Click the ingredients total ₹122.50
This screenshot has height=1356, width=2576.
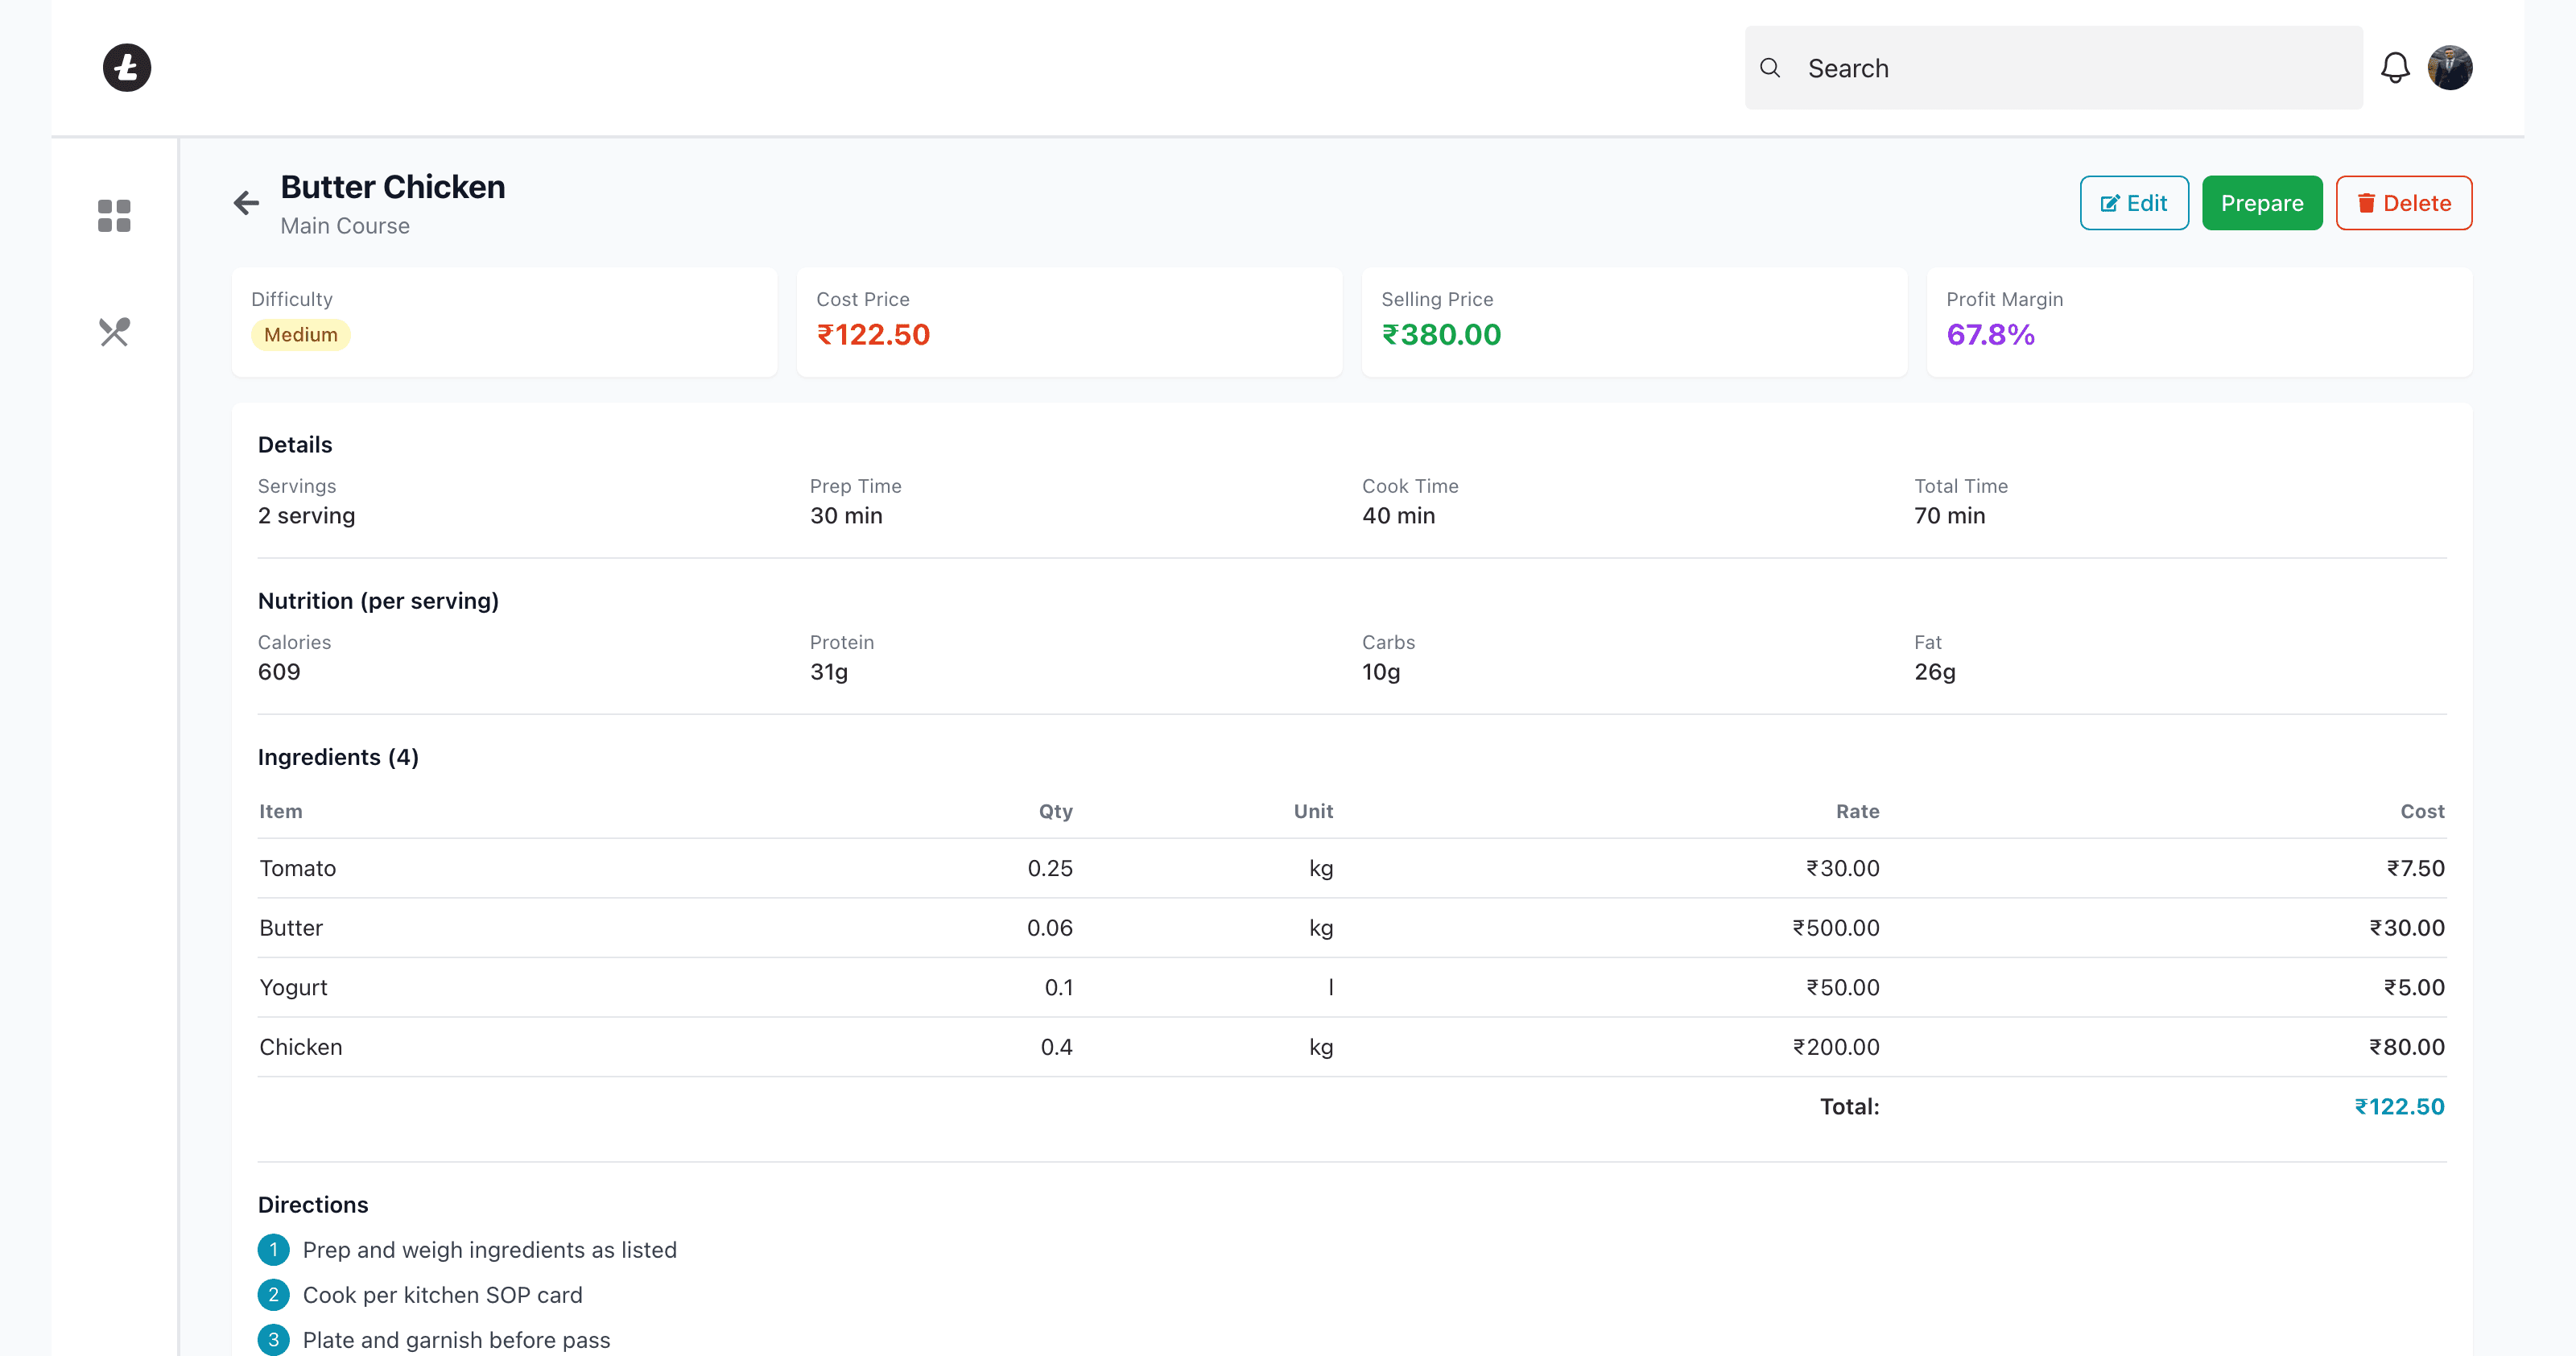coord(2399,1107)
